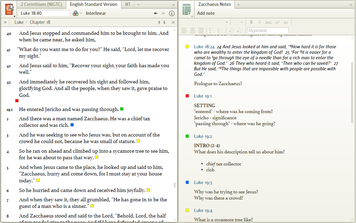Click the back navigation arrow
This screenshot has height=223, width=356.
(156, 13)
